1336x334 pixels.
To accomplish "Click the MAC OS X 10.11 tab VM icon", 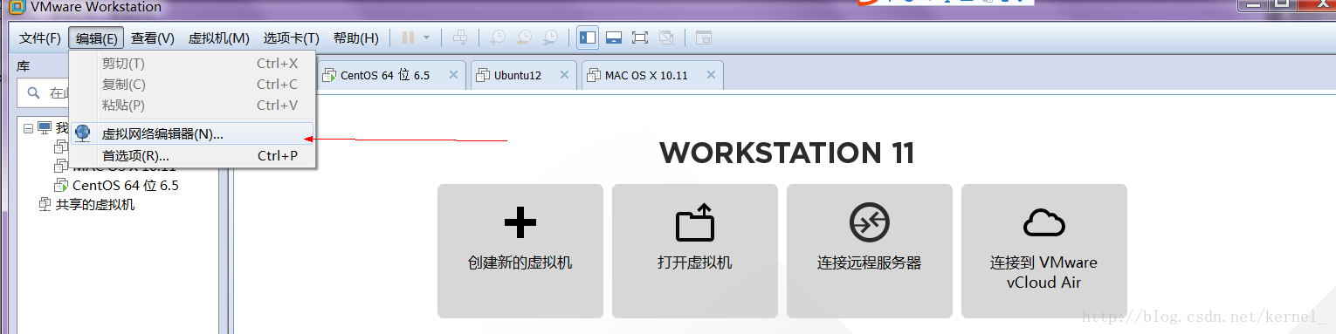I will click(594, 75).
